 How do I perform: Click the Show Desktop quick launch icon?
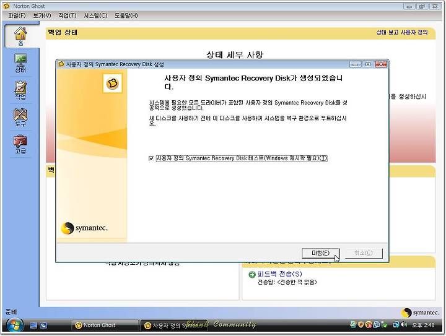[x=33, y=325]
